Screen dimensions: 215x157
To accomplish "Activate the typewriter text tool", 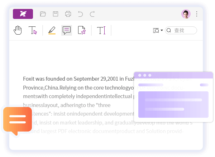I will click(x=101, y=30).
